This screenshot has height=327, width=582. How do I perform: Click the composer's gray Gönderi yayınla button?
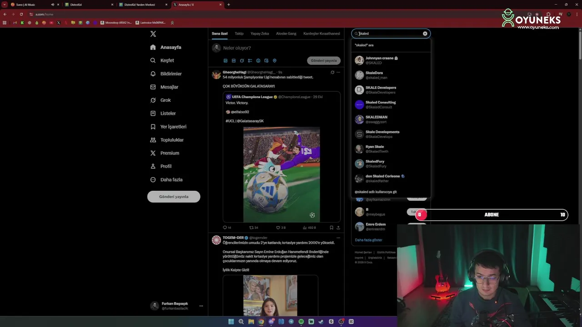[324, 60]
